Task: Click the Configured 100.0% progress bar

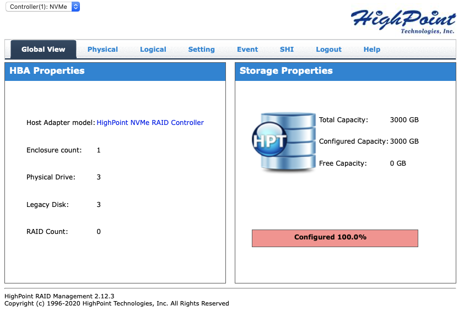Action: (335, 238)
